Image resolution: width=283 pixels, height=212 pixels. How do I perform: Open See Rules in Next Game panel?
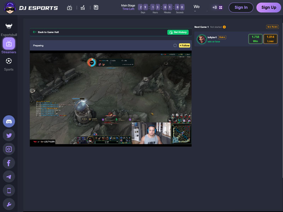[272, 27]
